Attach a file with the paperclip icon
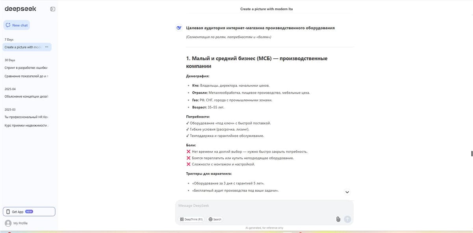Viewport: 473px width, 233px height. coord(338,219)
